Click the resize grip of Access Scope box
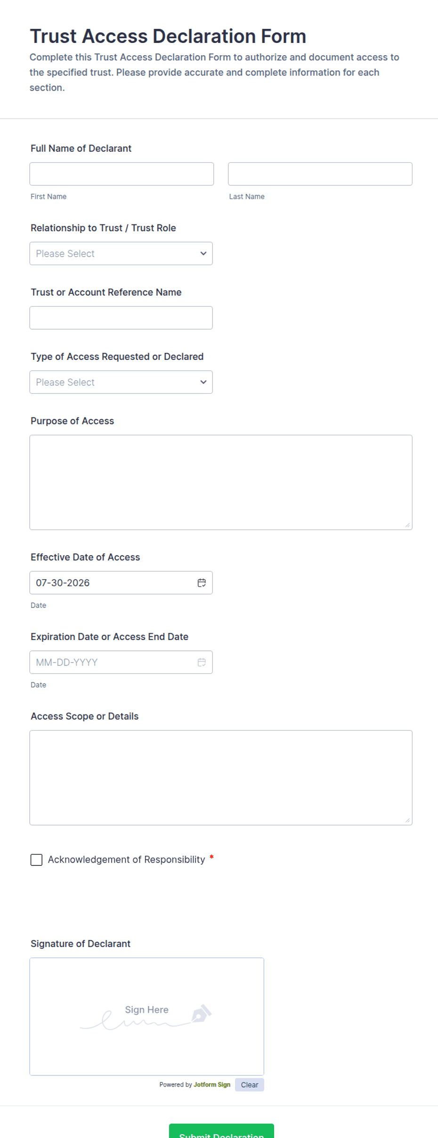Viewport: 438px width, 1138px height. click(x=407, y=820)
